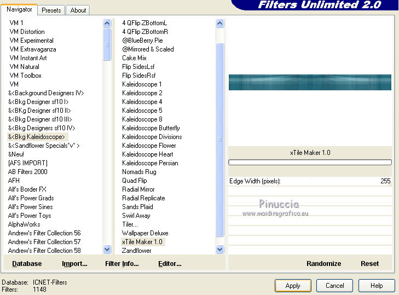This screenshot has height=295, width=399.
Task: Select Andrew's Filter Collection 58
Action: coord(44,251)
